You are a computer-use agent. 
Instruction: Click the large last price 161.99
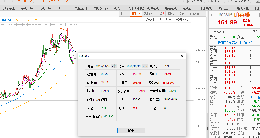227,22
